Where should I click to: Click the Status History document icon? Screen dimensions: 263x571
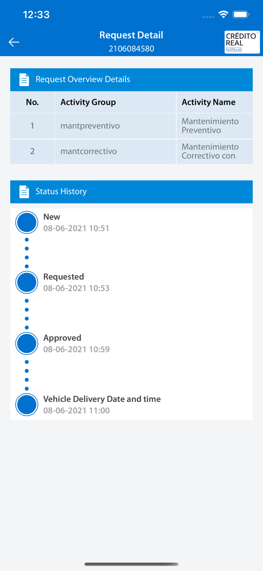pyautogui.click(x=24, y=191)
